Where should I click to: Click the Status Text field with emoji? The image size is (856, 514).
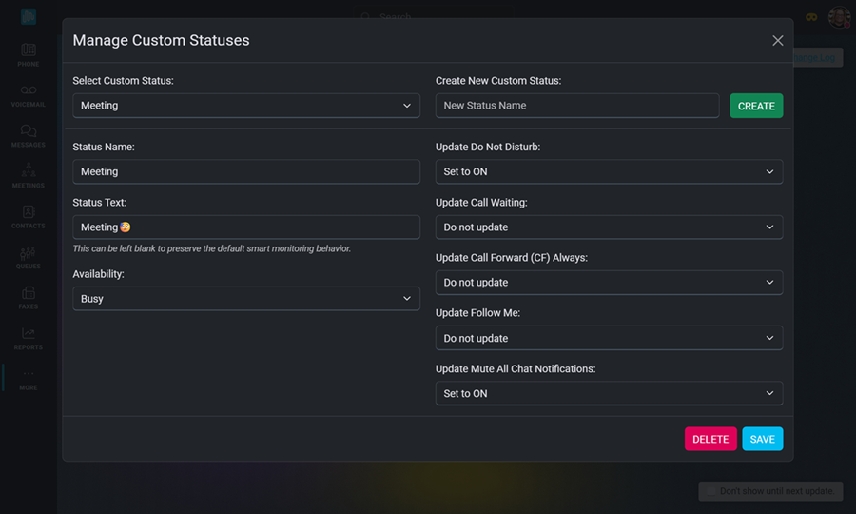click(246, 227)
